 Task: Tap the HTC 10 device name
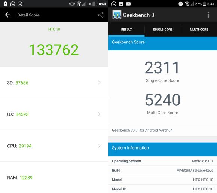54,29
